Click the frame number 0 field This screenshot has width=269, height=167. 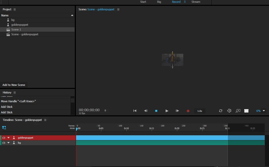tap(105, 111)
